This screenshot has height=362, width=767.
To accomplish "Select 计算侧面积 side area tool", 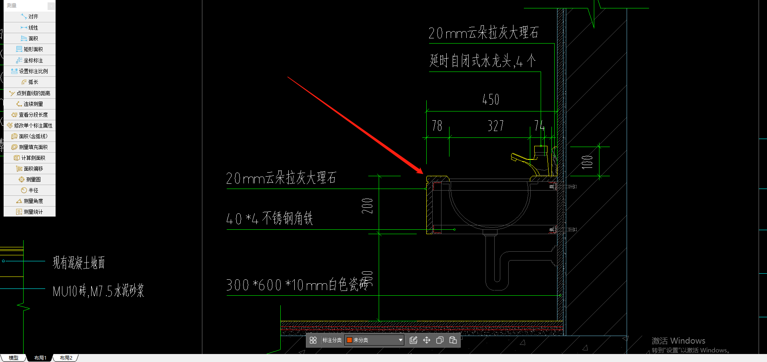I will click(30, 158).
